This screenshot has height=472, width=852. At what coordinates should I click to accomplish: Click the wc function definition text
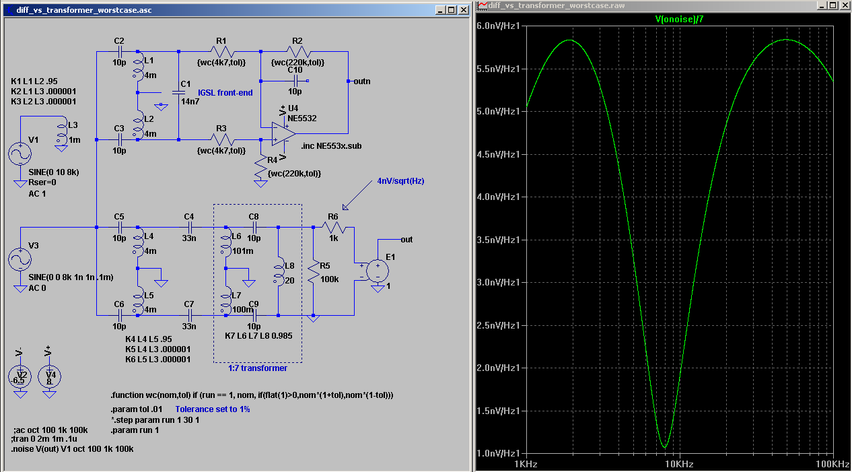252,395
